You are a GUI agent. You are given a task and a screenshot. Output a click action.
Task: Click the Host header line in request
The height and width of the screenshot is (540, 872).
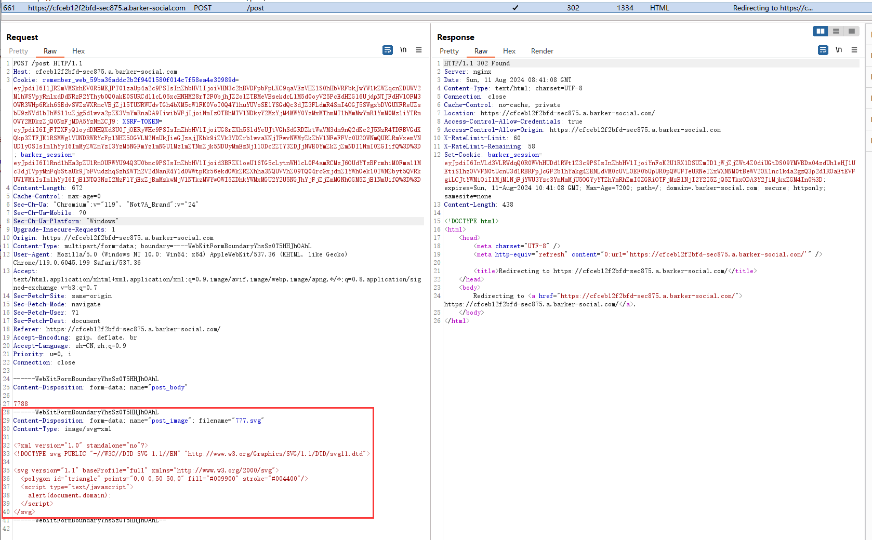95,72
